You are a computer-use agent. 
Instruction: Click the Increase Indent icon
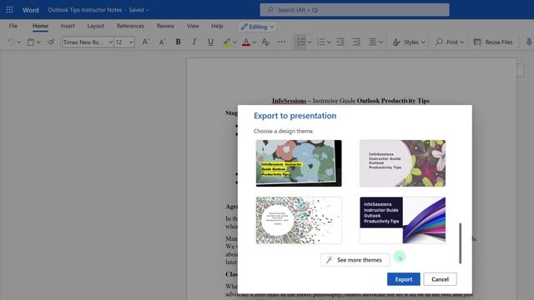click(x=356, y=42)
